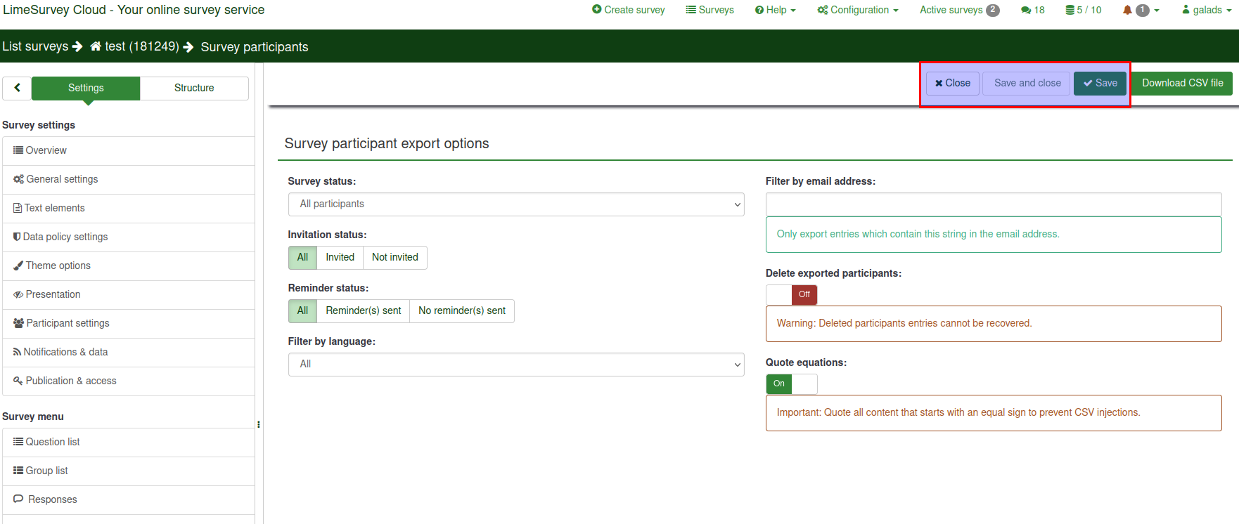This screenshot has height=524, width=1239.
Task: Open the Configuration menu
Action: 858,10
